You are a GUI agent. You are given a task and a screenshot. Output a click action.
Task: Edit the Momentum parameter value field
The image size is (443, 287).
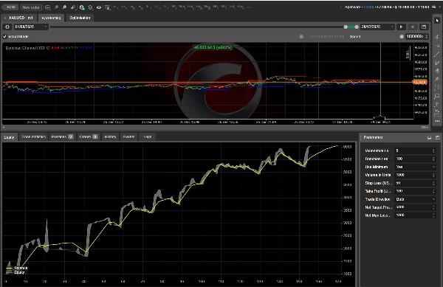(x=415, y=151)
